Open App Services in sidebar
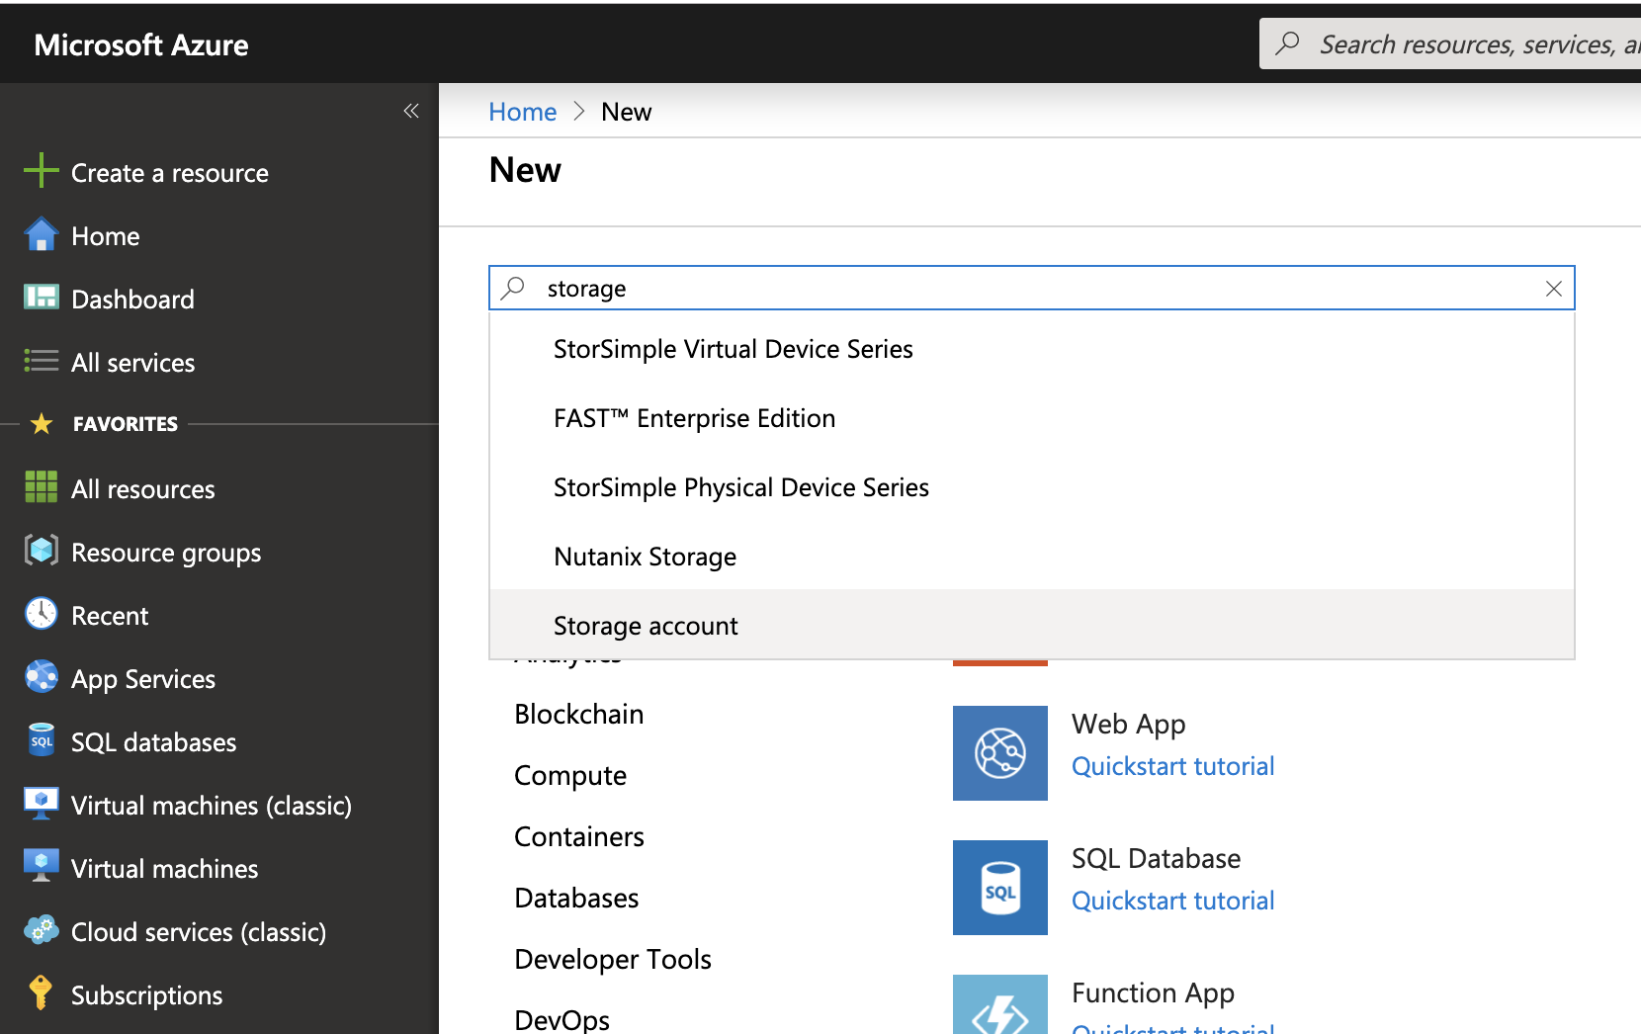The width and height of the screenshot is (1641, 1034). 143,679
